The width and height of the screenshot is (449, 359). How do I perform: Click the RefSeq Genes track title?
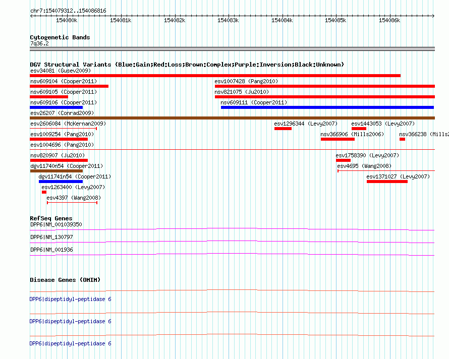point(51,218)
